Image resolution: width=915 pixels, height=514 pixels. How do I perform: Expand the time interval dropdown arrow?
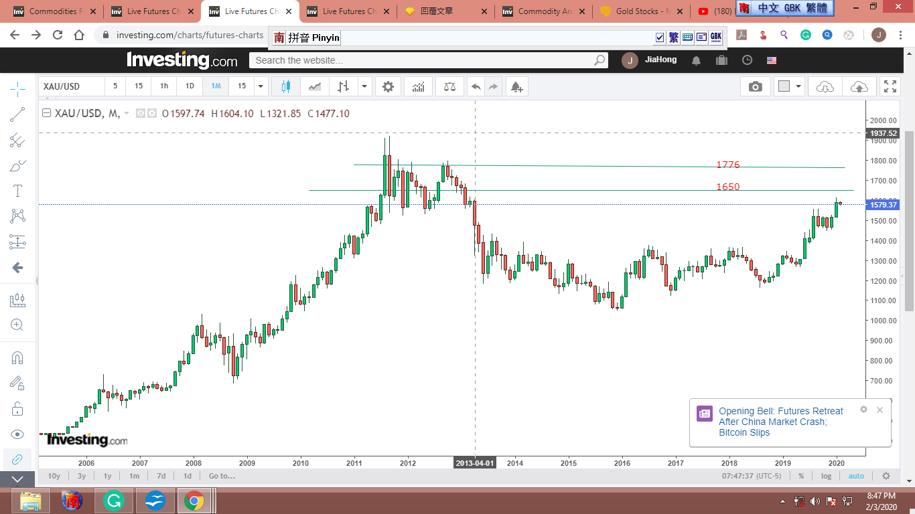coord(261,86)
